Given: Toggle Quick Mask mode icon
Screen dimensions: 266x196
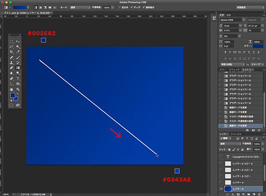Looking at the screenshot, I should point(11,105).
